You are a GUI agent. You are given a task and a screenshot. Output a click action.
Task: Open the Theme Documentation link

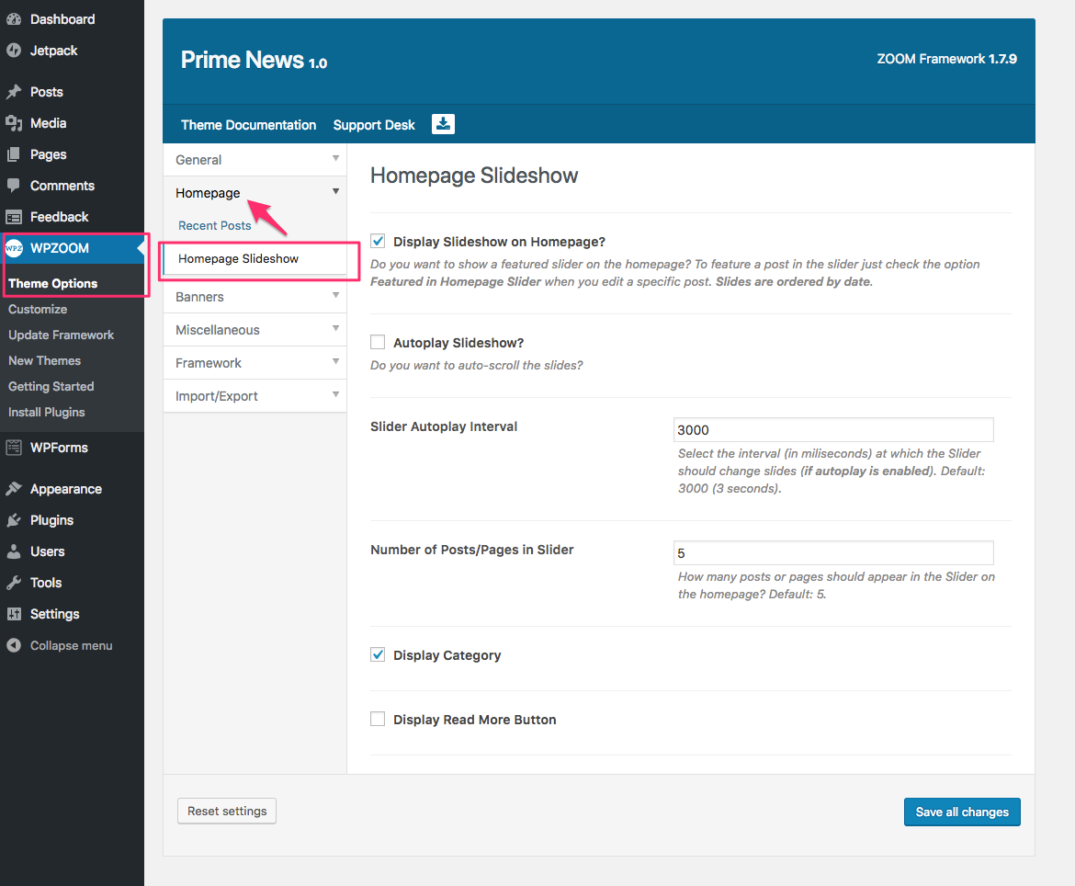[248, 125]
